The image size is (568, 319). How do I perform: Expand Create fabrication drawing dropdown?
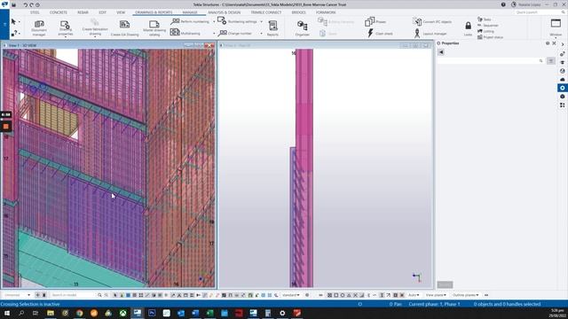[95, 36]
